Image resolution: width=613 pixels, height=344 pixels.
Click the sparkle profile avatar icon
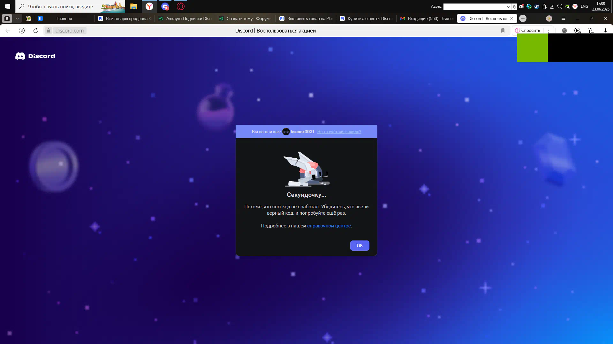click(x=549, y=18)
